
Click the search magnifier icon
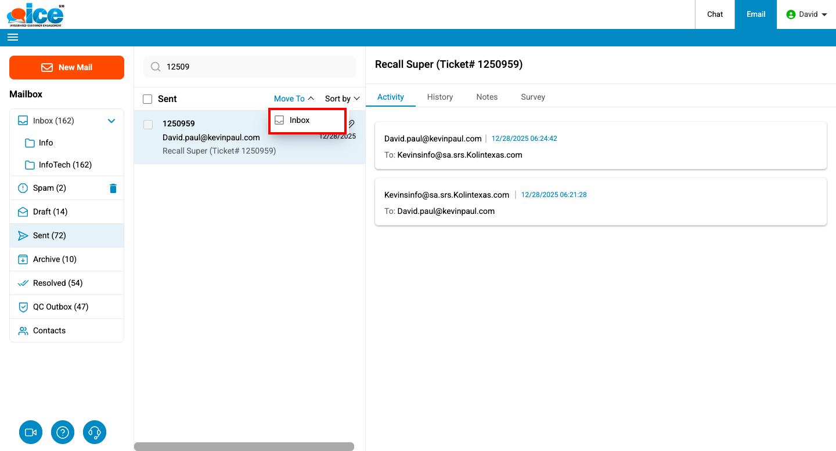pyautogui.click(x=156, y=67)
